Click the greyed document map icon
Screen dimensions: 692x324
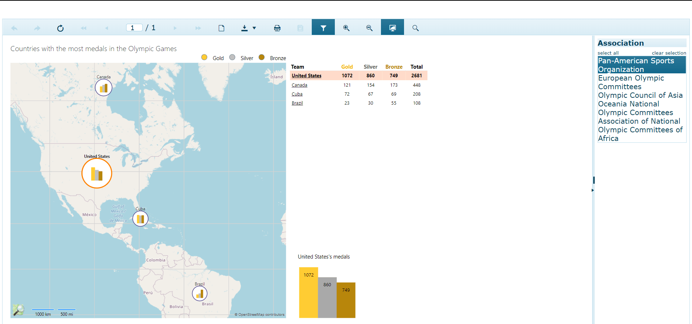pos(300,28)
